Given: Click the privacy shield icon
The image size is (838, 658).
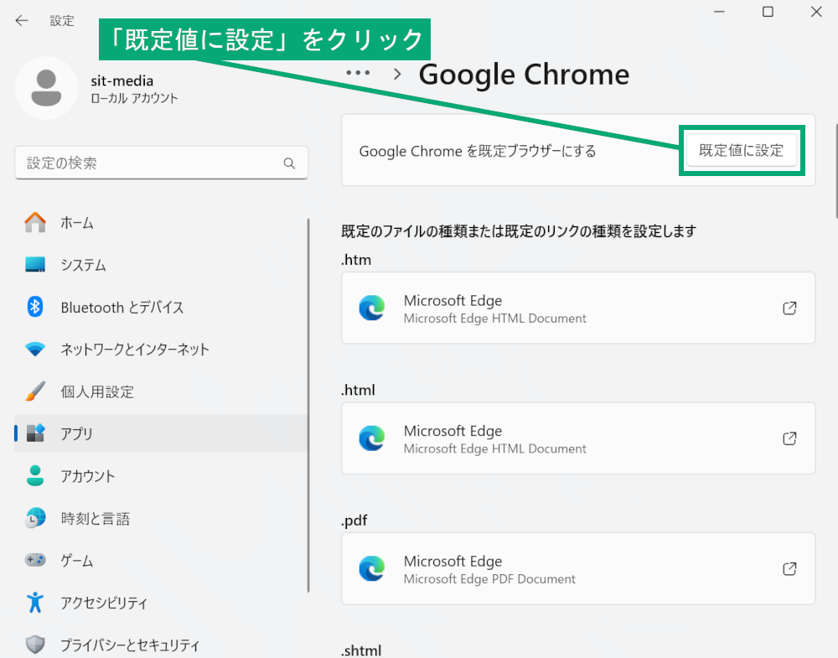Looking at the screenshot, I should pos(35,645).
